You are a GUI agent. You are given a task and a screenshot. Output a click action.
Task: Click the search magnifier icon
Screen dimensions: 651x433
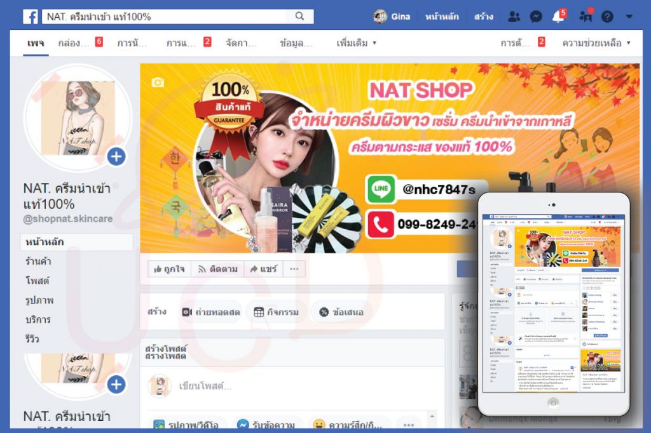pyautogui.click(x=299, y=17)
